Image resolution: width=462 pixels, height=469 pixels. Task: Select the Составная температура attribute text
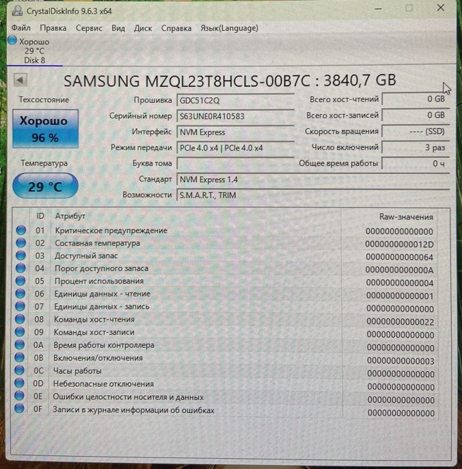click(x=97, y=243)
